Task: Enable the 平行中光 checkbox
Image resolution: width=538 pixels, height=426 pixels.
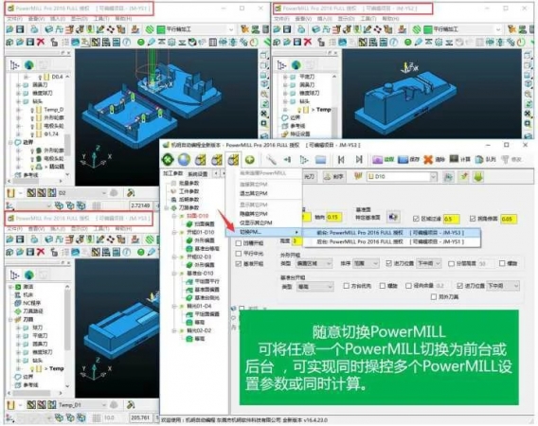Action: point(239,254)
